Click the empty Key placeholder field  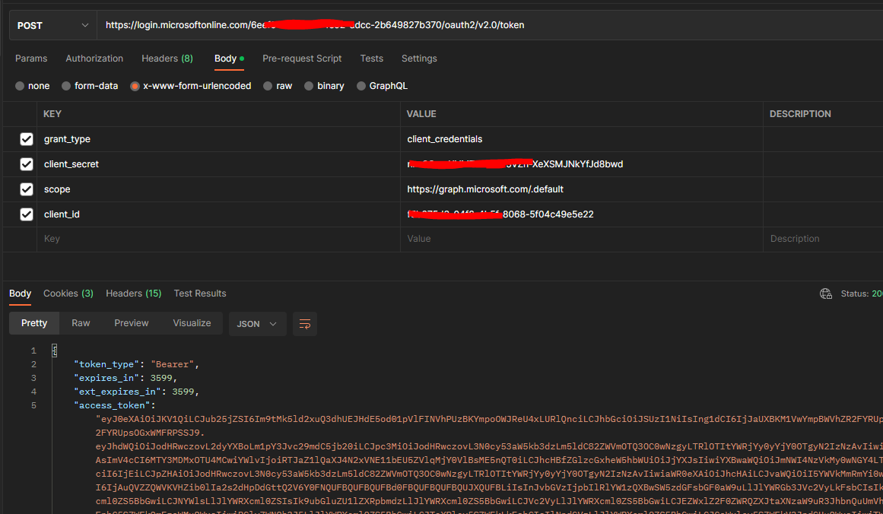[x=218, y=239]
